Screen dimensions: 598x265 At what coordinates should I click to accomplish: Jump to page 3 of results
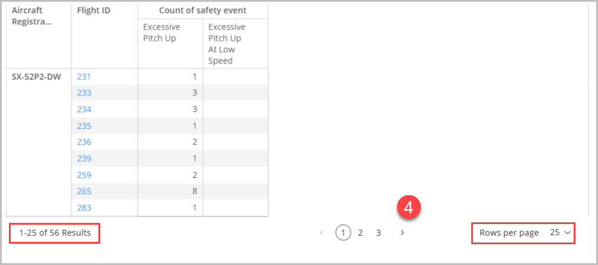click(x=378, y=233)
